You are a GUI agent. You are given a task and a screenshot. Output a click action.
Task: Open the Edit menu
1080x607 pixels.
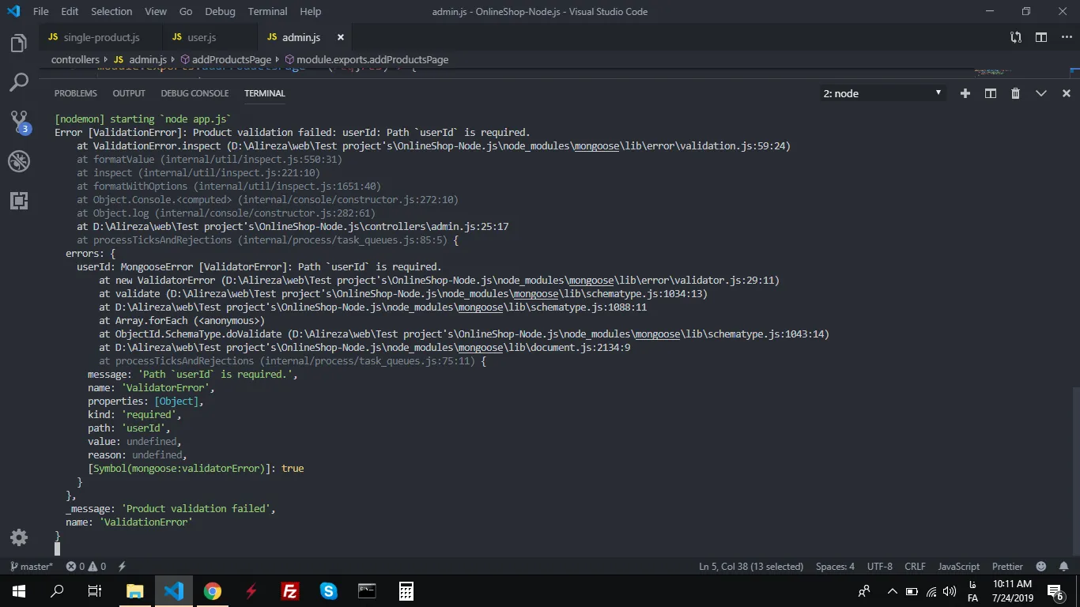[70, 12]
